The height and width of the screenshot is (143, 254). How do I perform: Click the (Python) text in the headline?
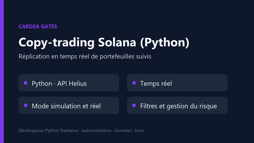(x=165, y=43)
